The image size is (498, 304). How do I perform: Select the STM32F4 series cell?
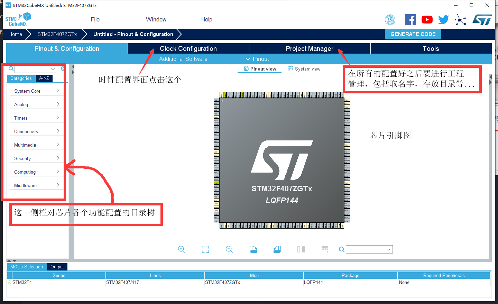click(59, 282)
